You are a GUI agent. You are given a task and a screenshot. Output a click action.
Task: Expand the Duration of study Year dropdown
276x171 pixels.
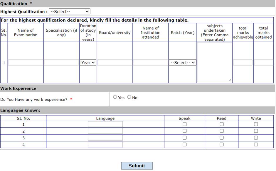point(88,63)
